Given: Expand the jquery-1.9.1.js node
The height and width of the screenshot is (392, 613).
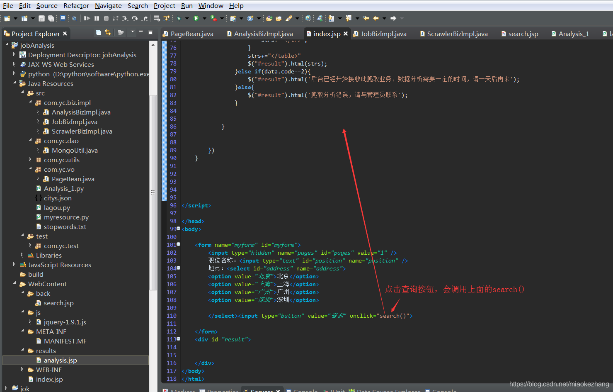Looking at the screenshot, I should pos(30,321).
